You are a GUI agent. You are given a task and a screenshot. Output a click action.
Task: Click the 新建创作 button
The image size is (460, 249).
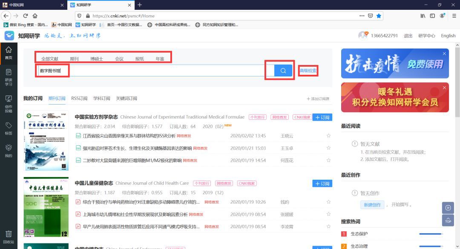coord(372,205)
